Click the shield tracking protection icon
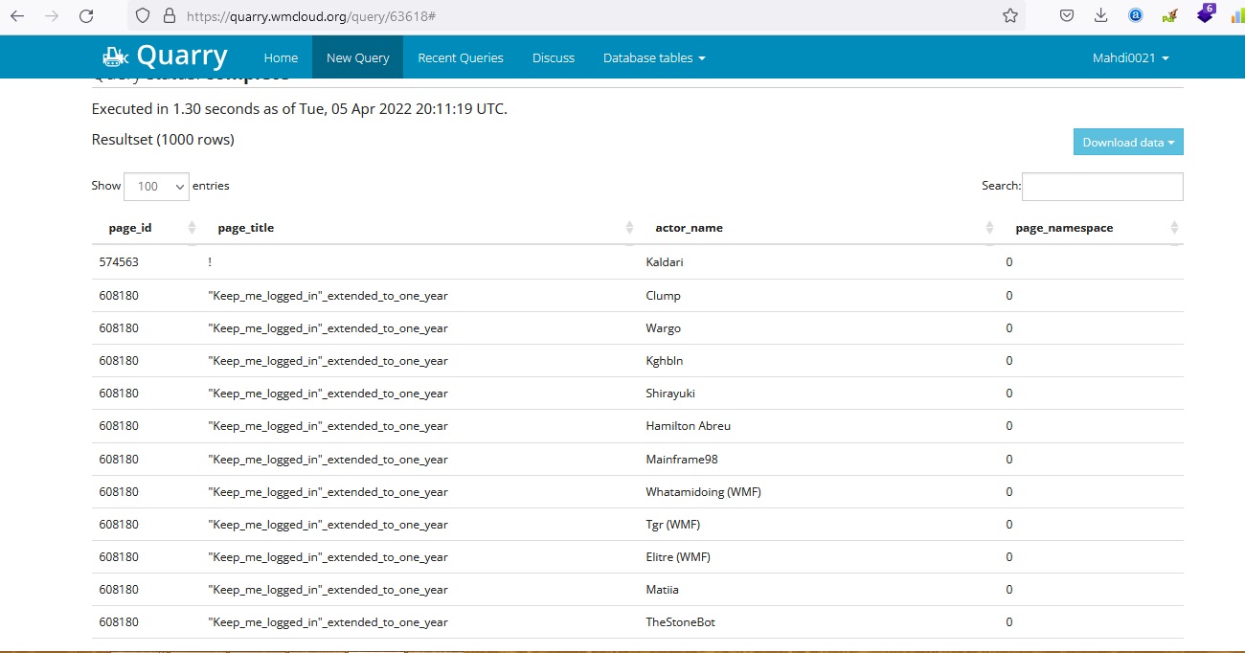1245x653 pixels. (143, 16)
